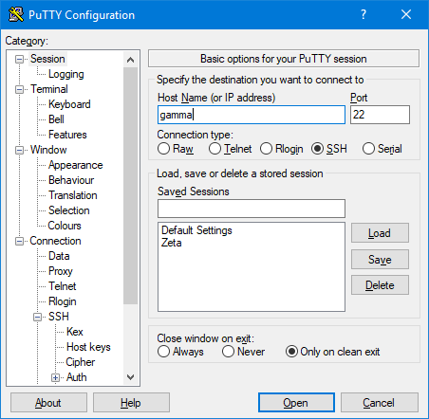Click the category tree scroll down arrow
The width and height of the screenshot is (429, 419).
(x=130, y=377)
